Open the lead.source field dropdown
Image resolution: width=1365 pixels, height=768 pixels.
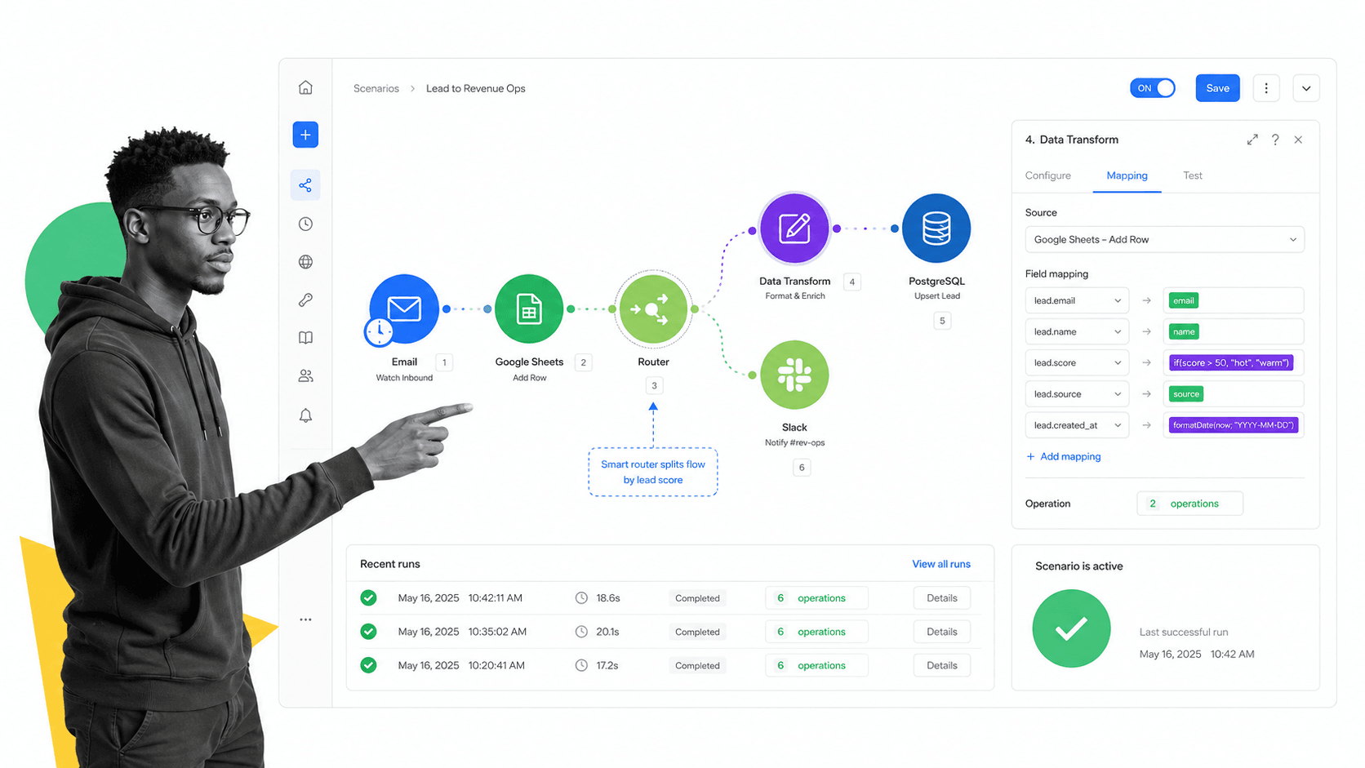(1077, 393)
